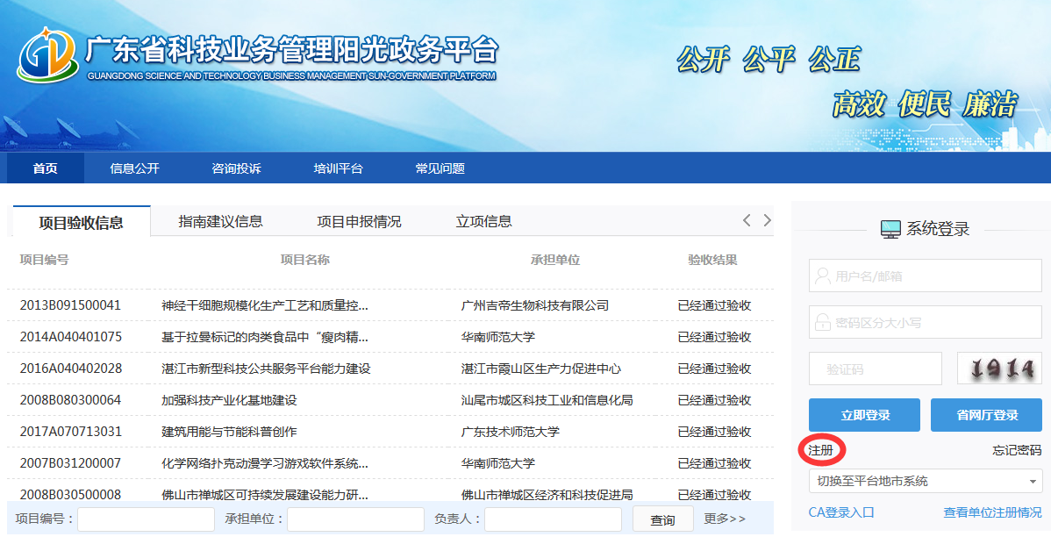Click project 加强科技产业化基地建设
This screenshot has width=1051, height=544.
click(x=229, y=400)
